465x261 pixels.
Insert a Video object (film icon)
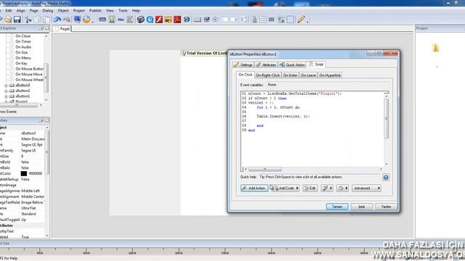(x=140, y=20)
